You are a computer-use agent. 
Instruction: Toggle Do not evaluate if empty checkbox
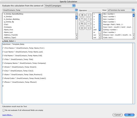[x=4, y=110]
